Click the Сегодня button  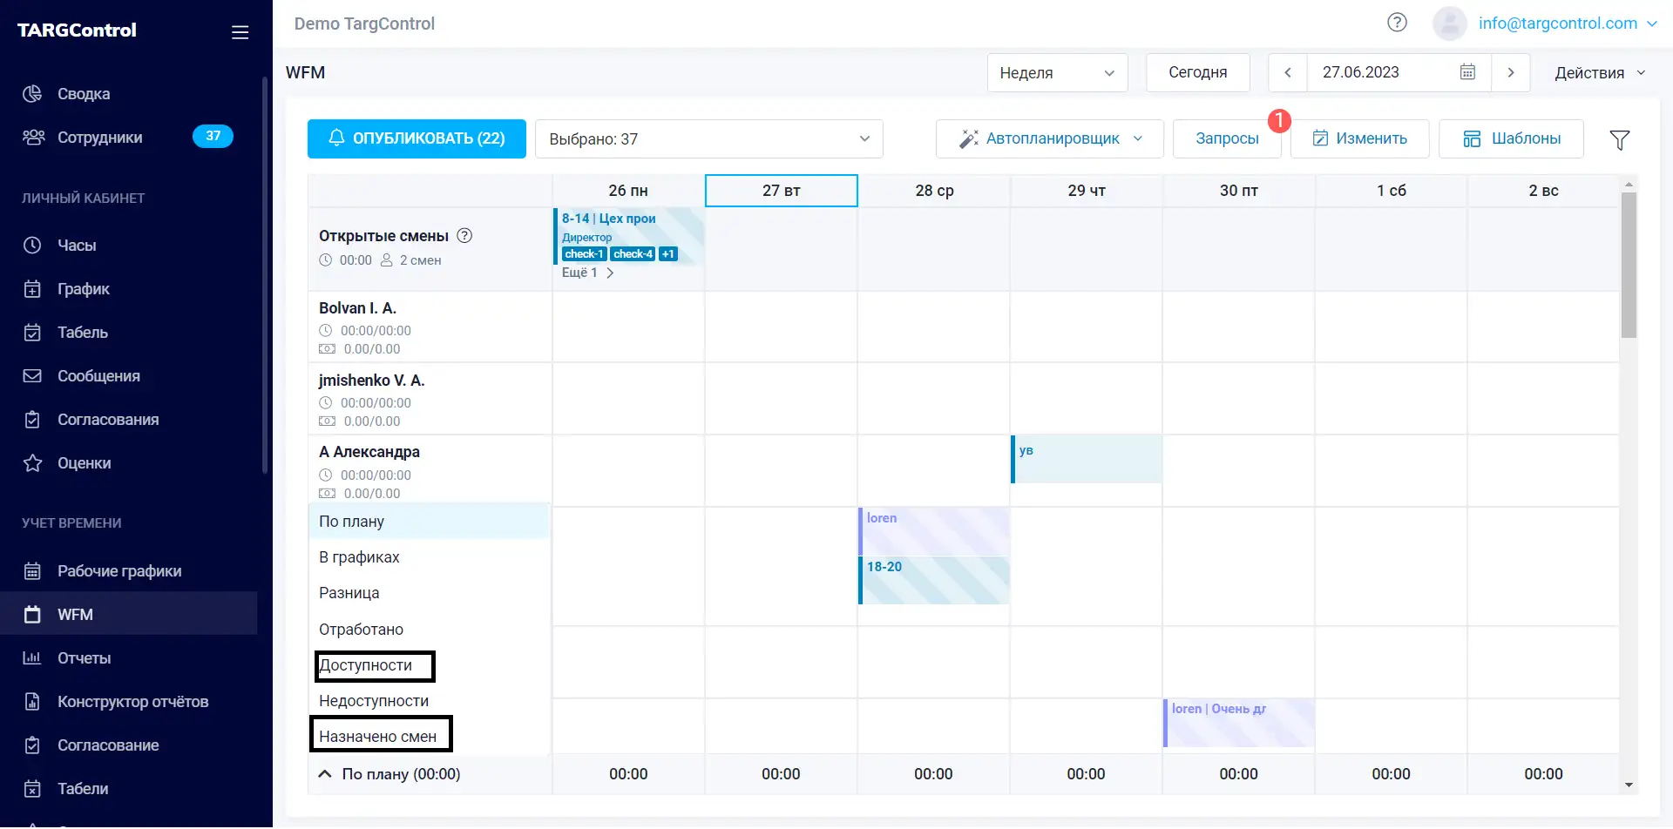click(1197, 72)
